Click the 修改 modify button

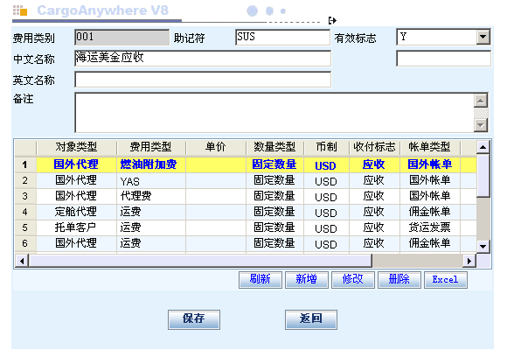click(x=353, y=279)
